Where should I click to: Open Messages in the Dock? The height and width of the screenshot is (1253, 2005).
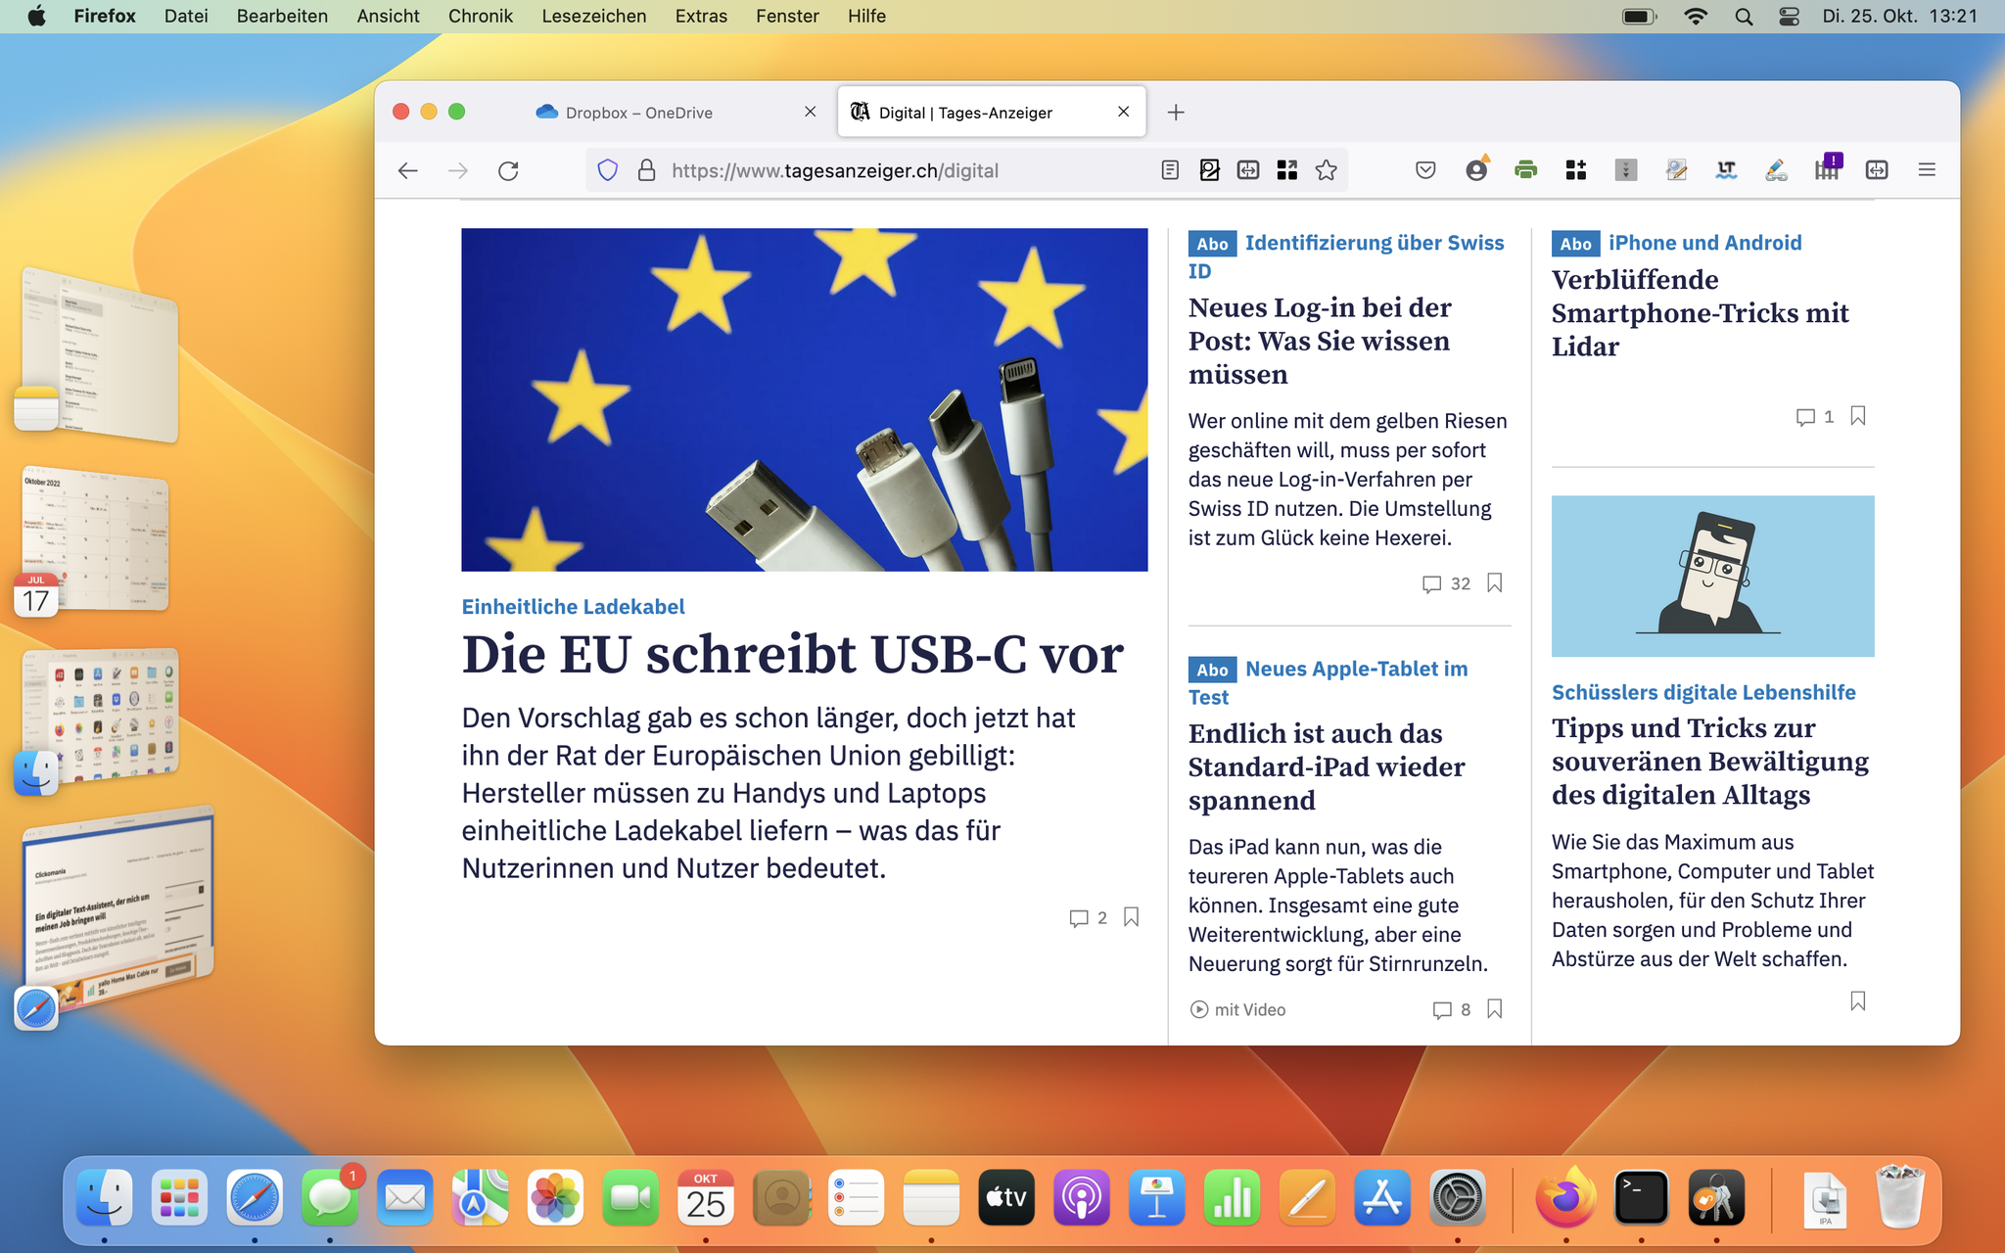[330, 1197]
